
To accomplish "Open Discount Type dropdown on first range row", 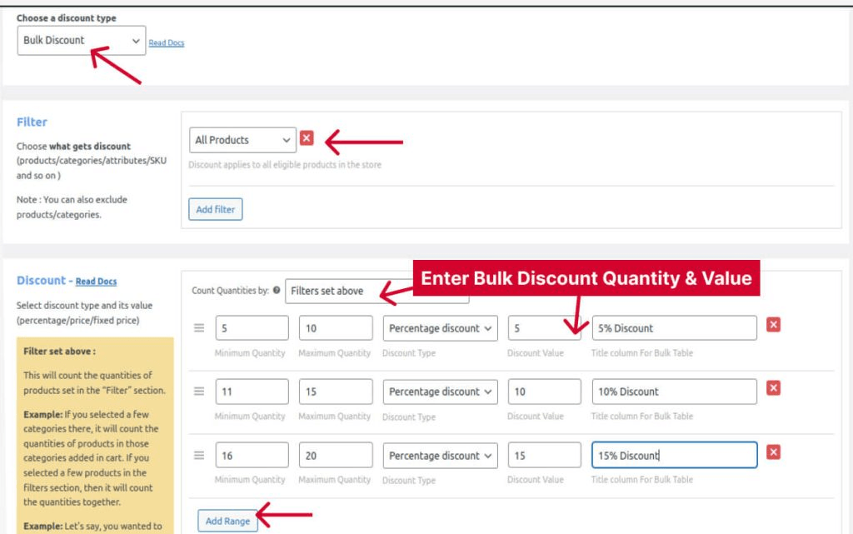I will tap(440, 327).
